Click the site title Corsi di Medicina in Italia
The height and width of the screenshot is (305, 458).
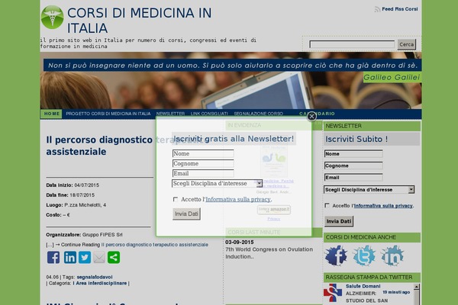pos(140,21)
